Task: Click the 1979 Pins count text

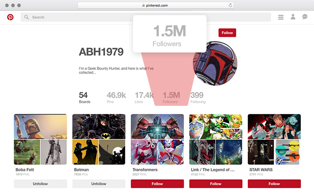Action: pos(23,174)
